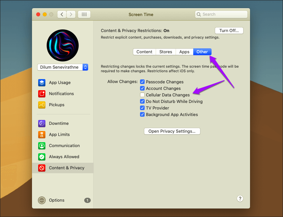Click Open Privacy Settings... button
This screenshot has height=217, width=283.
click(172, 131)
